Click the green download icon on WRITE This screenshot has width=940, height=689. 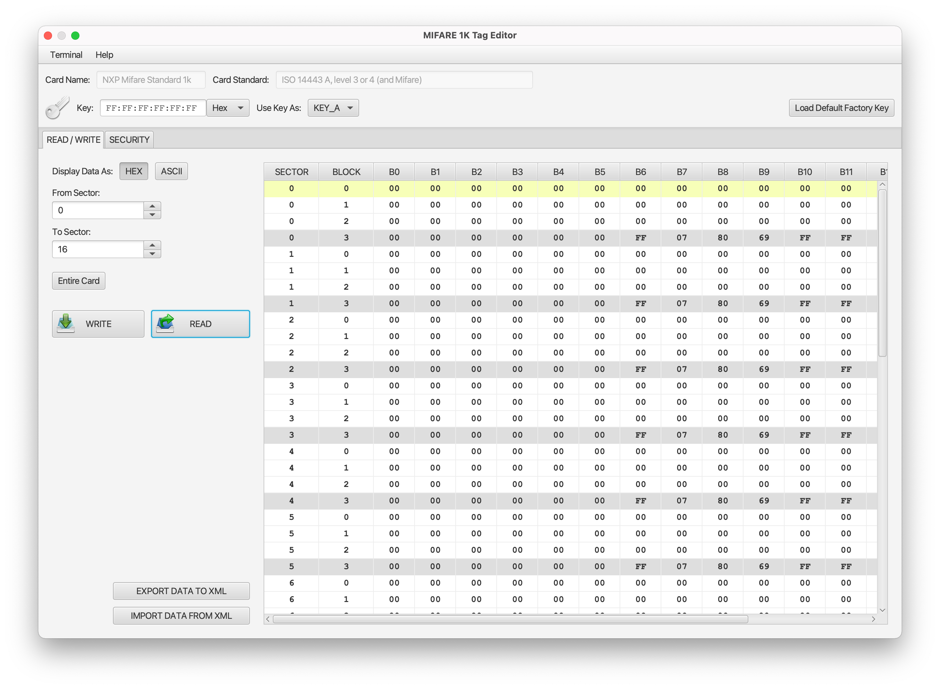(x=66, y=323)
